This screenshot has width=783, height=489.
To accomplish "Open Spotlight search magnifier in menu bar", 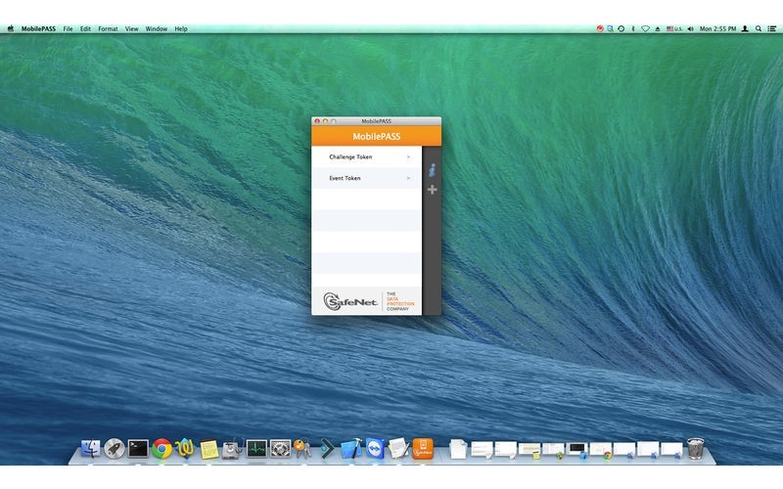I will [x=759, y=29].
